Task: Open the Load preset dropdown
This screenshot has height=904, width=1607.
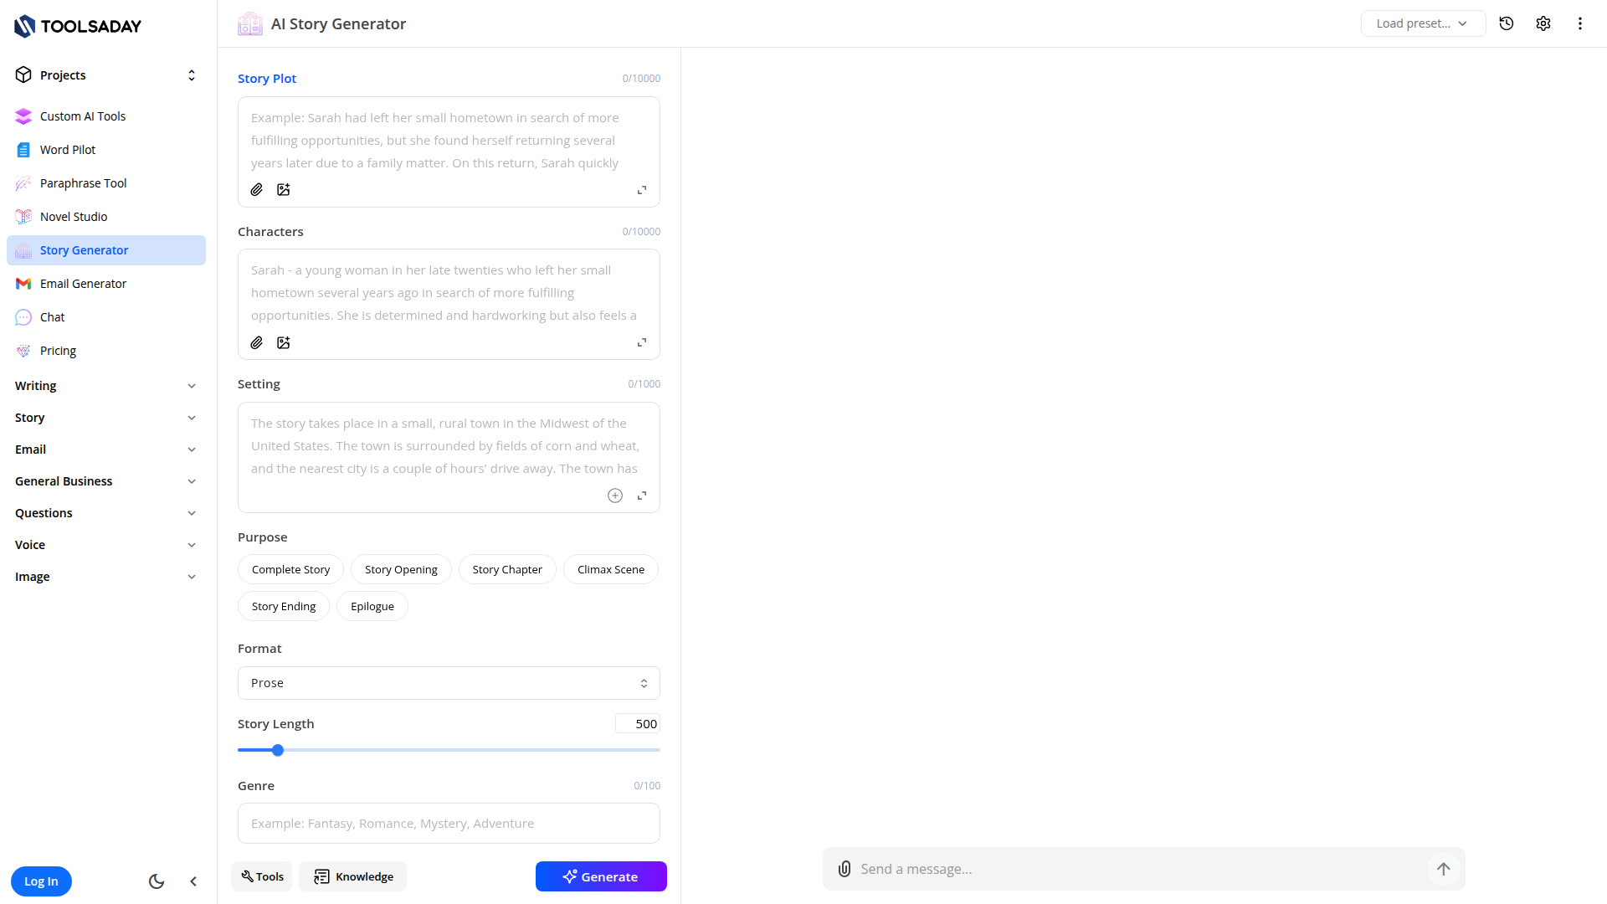Action: tap(1422, 23)
